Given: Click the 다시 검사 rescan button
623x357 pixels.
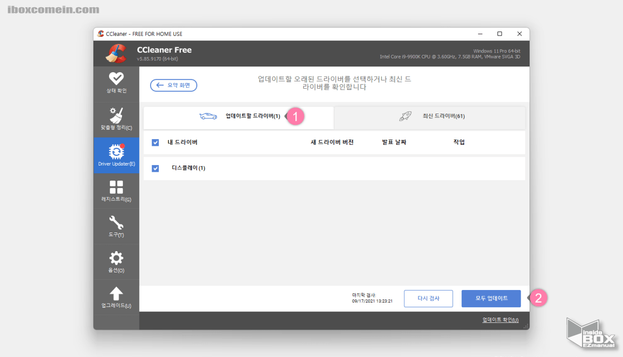Looking at the screenshot, I should point(428,298).
